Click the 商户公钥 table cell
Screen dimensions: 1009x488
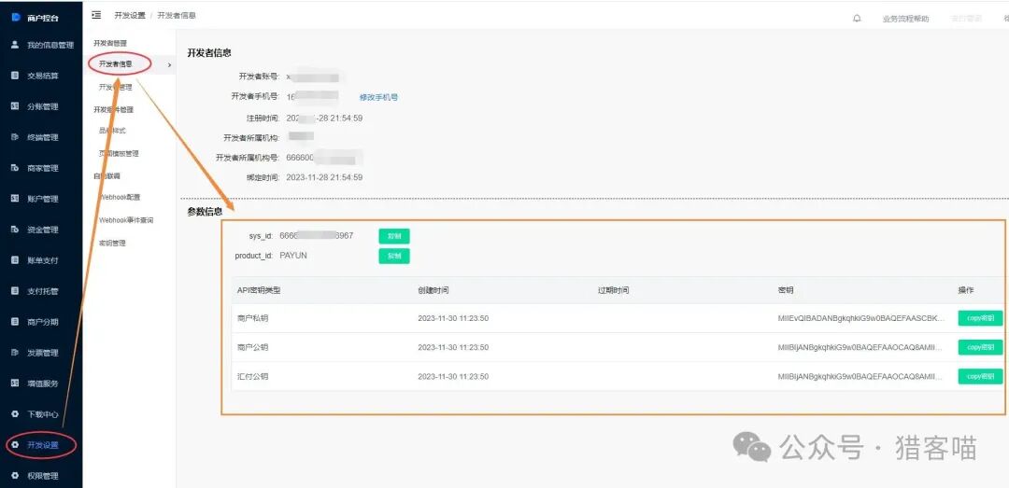[x=252, y=347]
